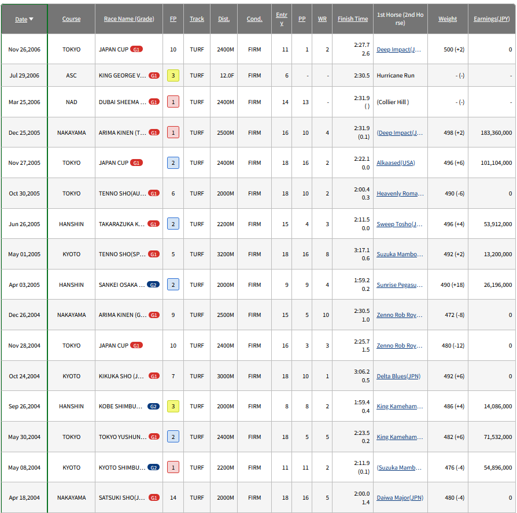Select distance cell '12.0F'

point(227,76)
